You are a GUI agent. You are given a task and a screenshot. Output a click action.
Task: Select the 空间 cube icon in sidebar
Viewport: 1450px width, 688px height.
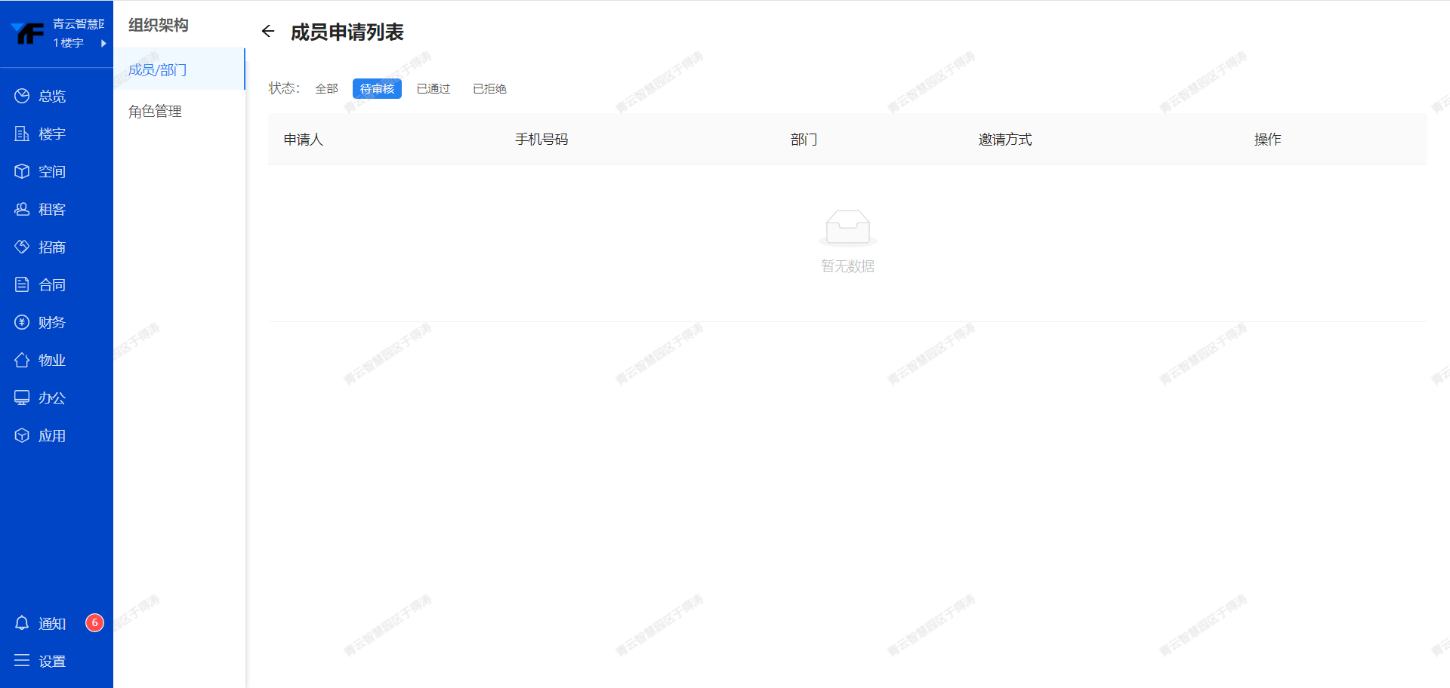pos(22,171)
